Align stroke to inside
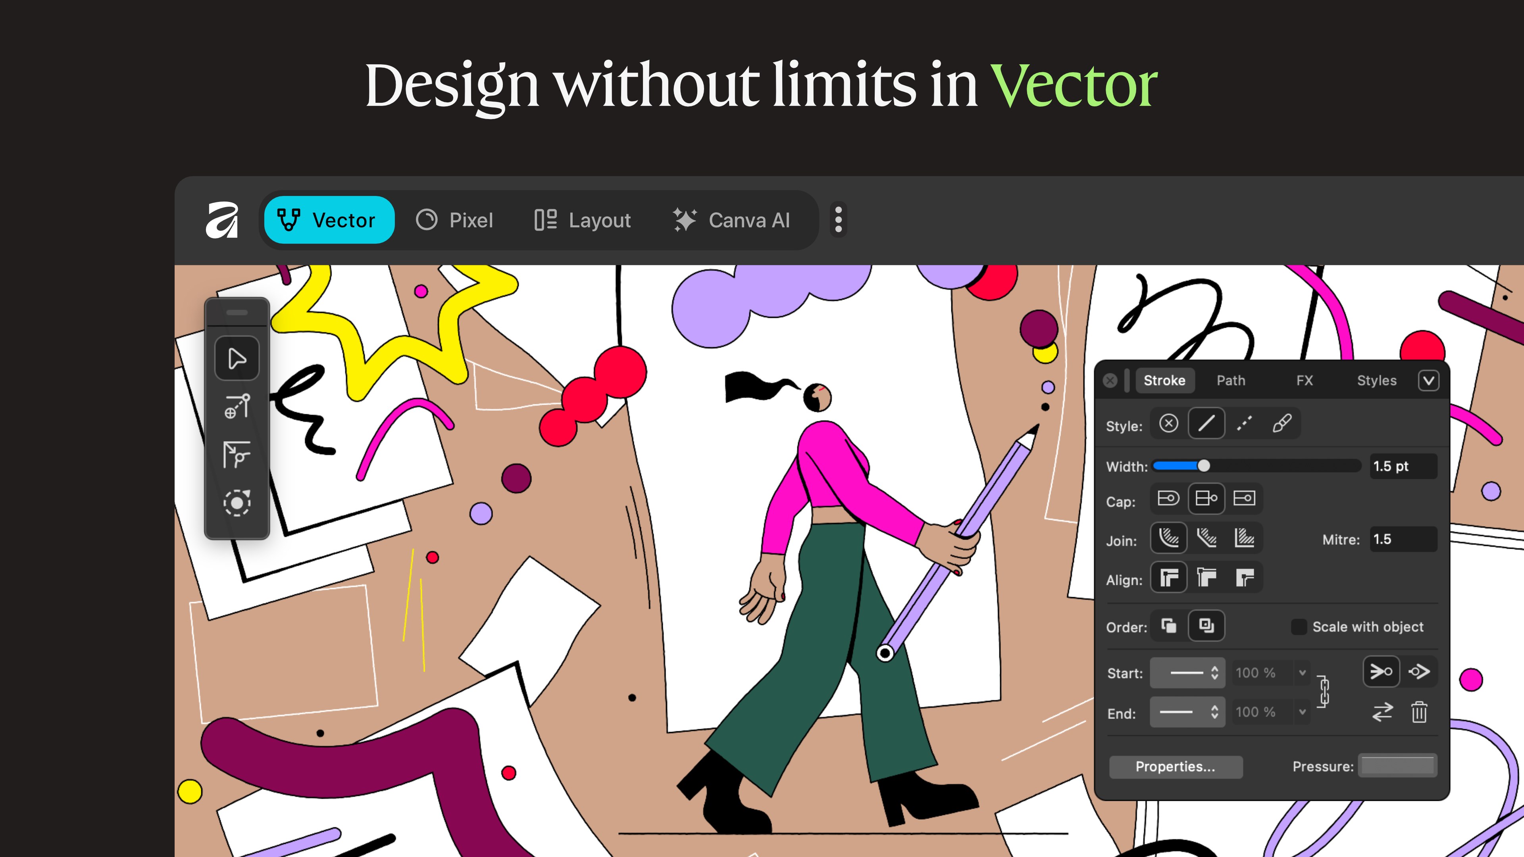 [1206, 577]
